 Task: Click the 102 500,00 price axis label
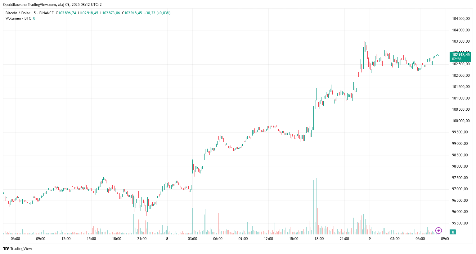(460, 64)
